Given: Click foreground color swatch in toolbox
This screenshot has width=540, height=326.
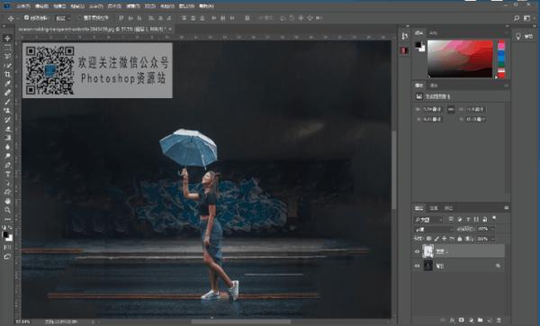Looking at the screenshot, I should [5, 235].
